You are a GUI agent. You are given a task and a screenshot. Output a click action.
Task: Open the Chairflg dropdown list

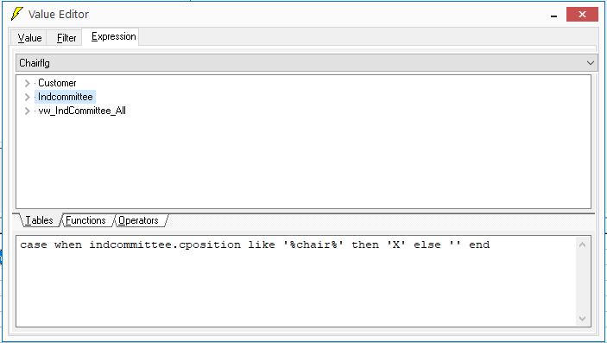tap(307, 63)
